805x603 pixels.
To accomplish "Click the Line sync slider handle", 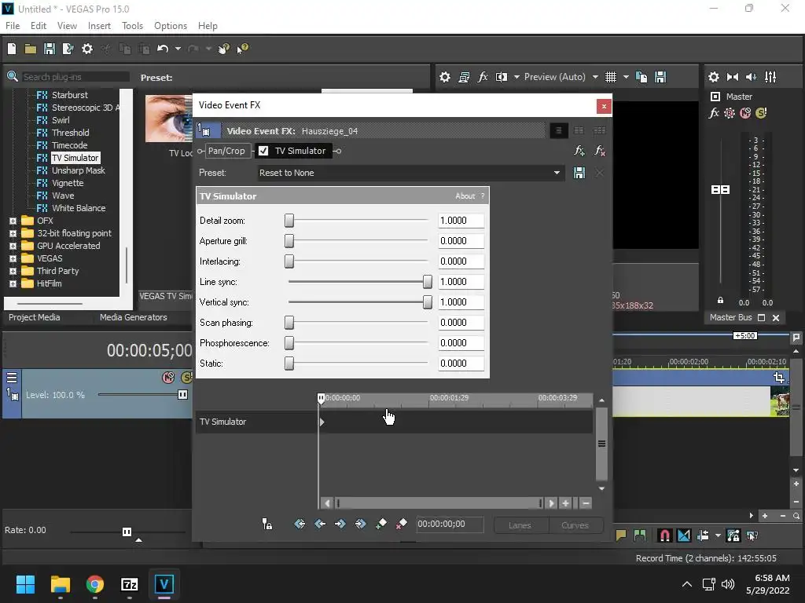I will click(x=427, y=282).
